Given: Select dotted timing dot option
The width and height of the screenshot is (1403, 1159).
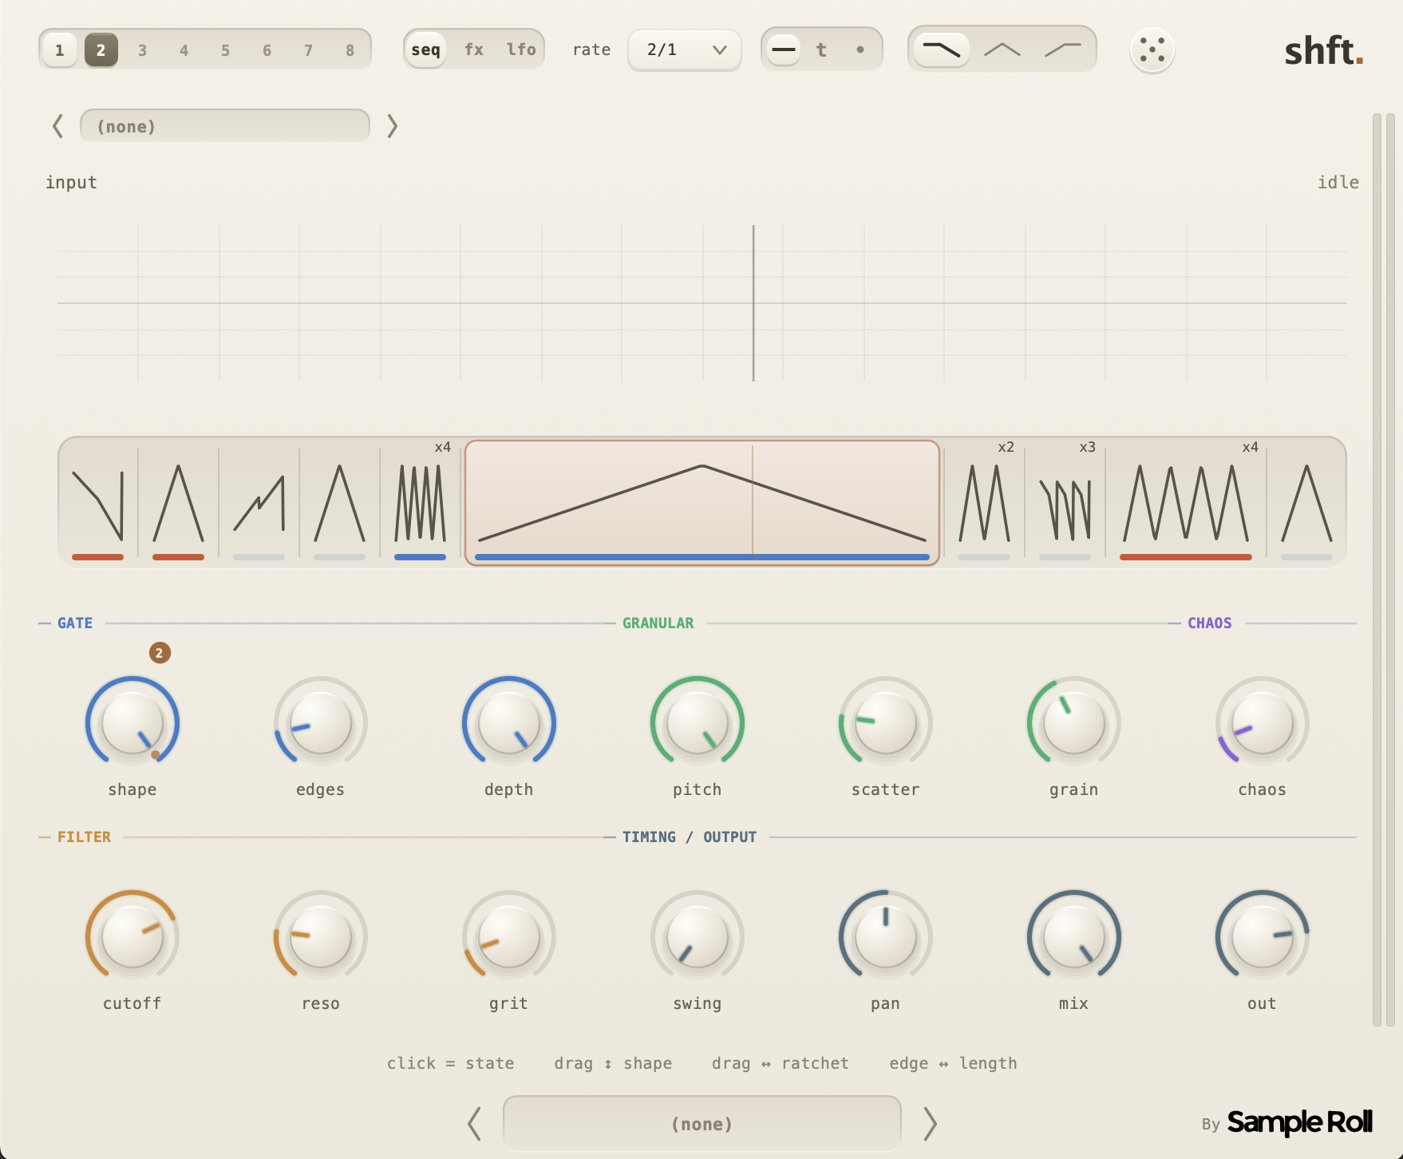Looking at the screenshot, I should point(860,49).
